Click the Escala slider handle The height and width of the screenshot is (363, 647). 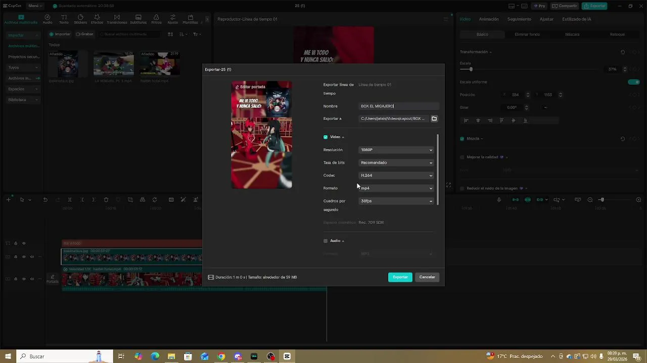point(471,69)
